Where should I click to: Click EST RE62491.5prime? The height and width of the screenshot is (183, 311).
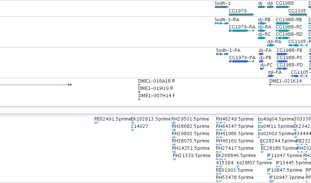click(x=96, y=123)
